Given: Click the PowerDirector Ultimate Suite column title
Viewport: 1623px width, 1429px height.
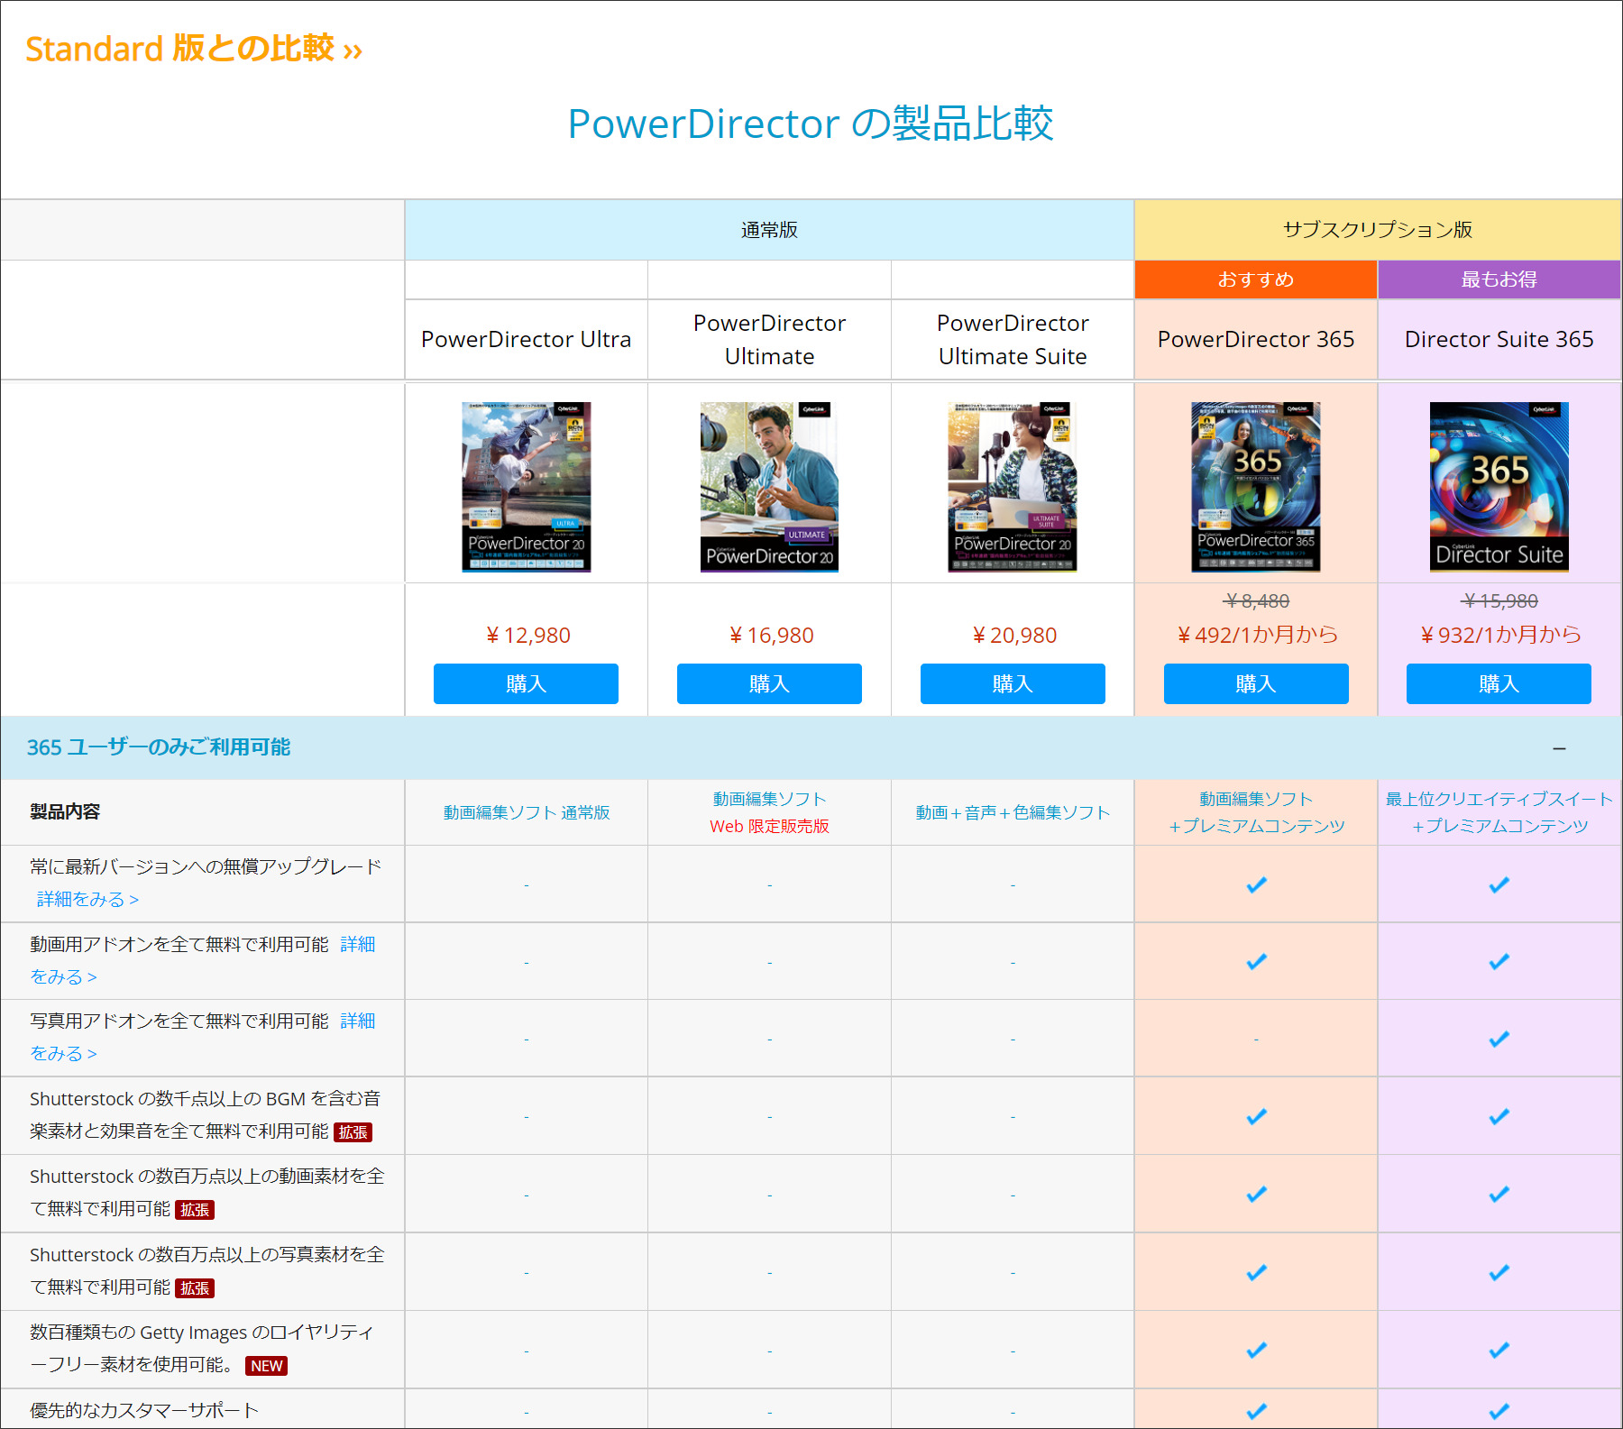Looking at the screenshot, I should (x=1013, y=339).
